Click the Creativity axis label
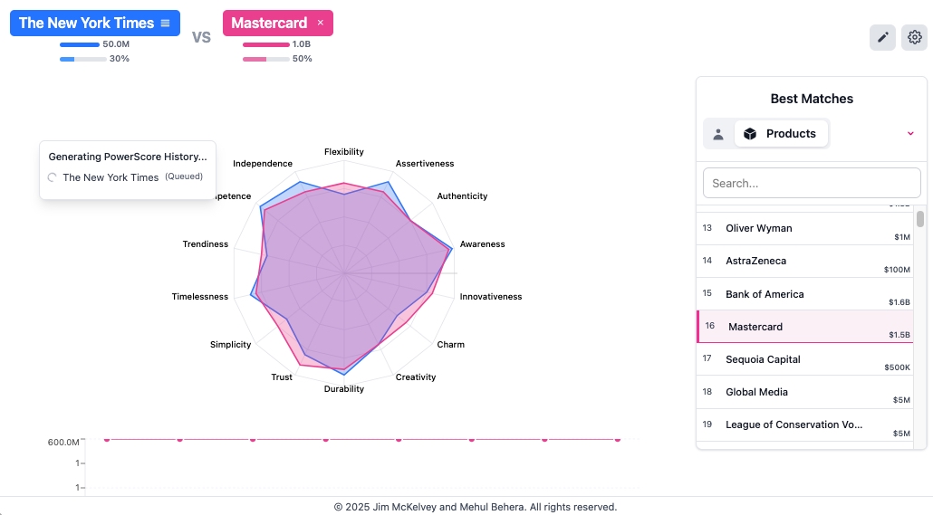 click(416, 377)
